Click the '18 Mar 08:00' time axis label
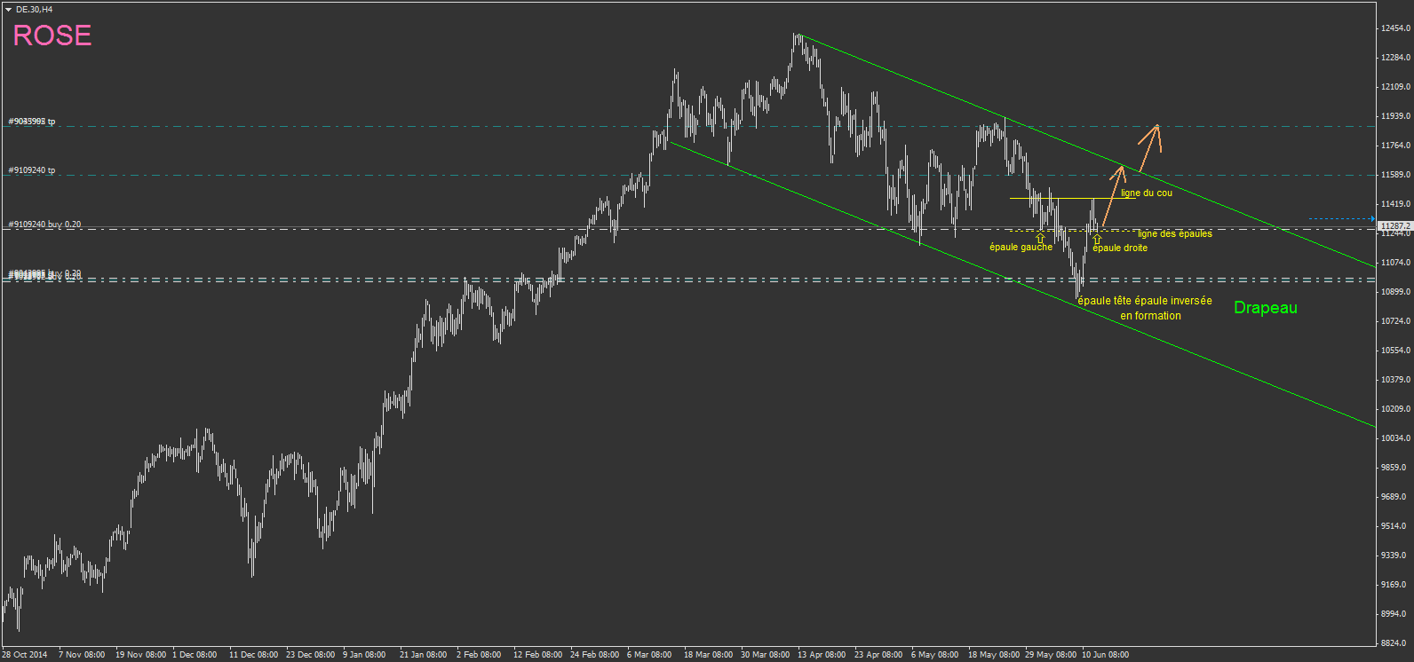The image size is (1414, 662). click(709, 655)
